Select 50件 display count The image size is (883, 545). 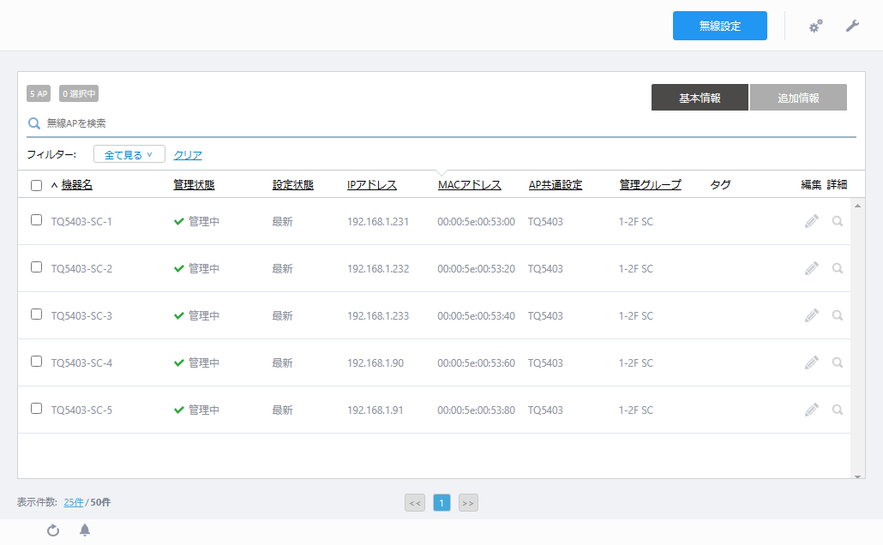click(100, 502)
